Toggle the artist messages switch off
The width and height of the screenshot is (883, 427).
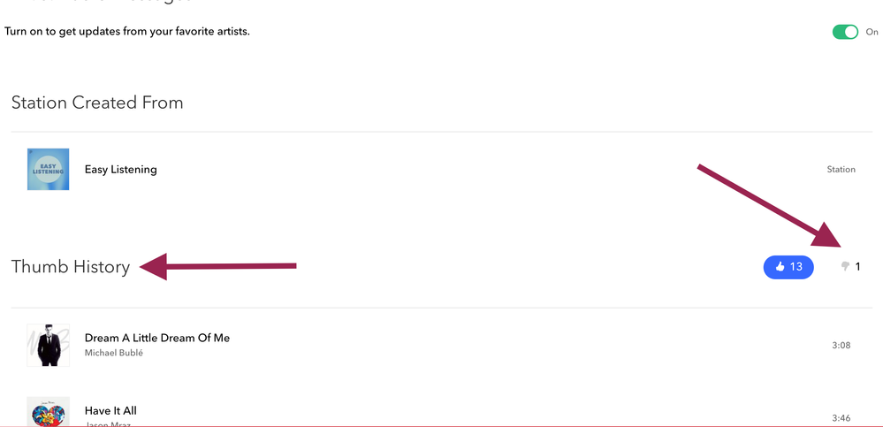tap(845, 32)
